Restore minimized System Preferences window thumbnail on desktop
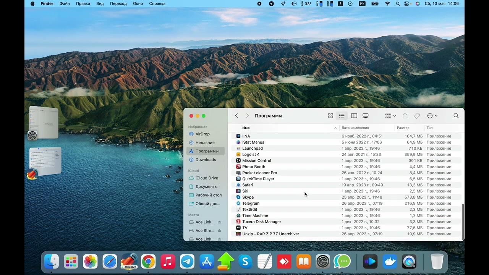Screen dimensions: 489x275 [x=44, y=123]
